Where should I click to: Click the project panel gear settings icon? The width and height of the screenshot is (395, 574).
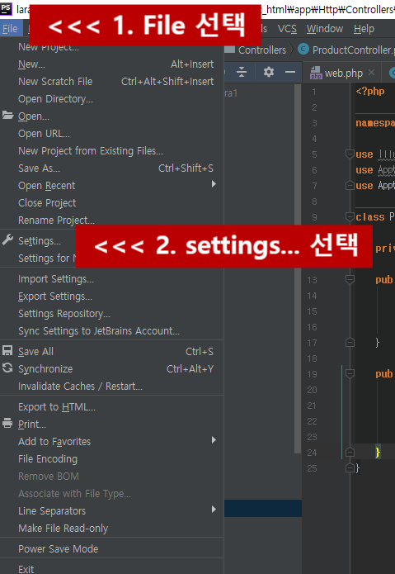[269, 72]
